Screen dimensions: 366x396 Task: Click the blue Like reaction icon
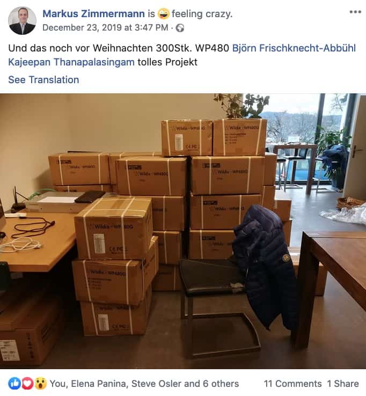14,384
